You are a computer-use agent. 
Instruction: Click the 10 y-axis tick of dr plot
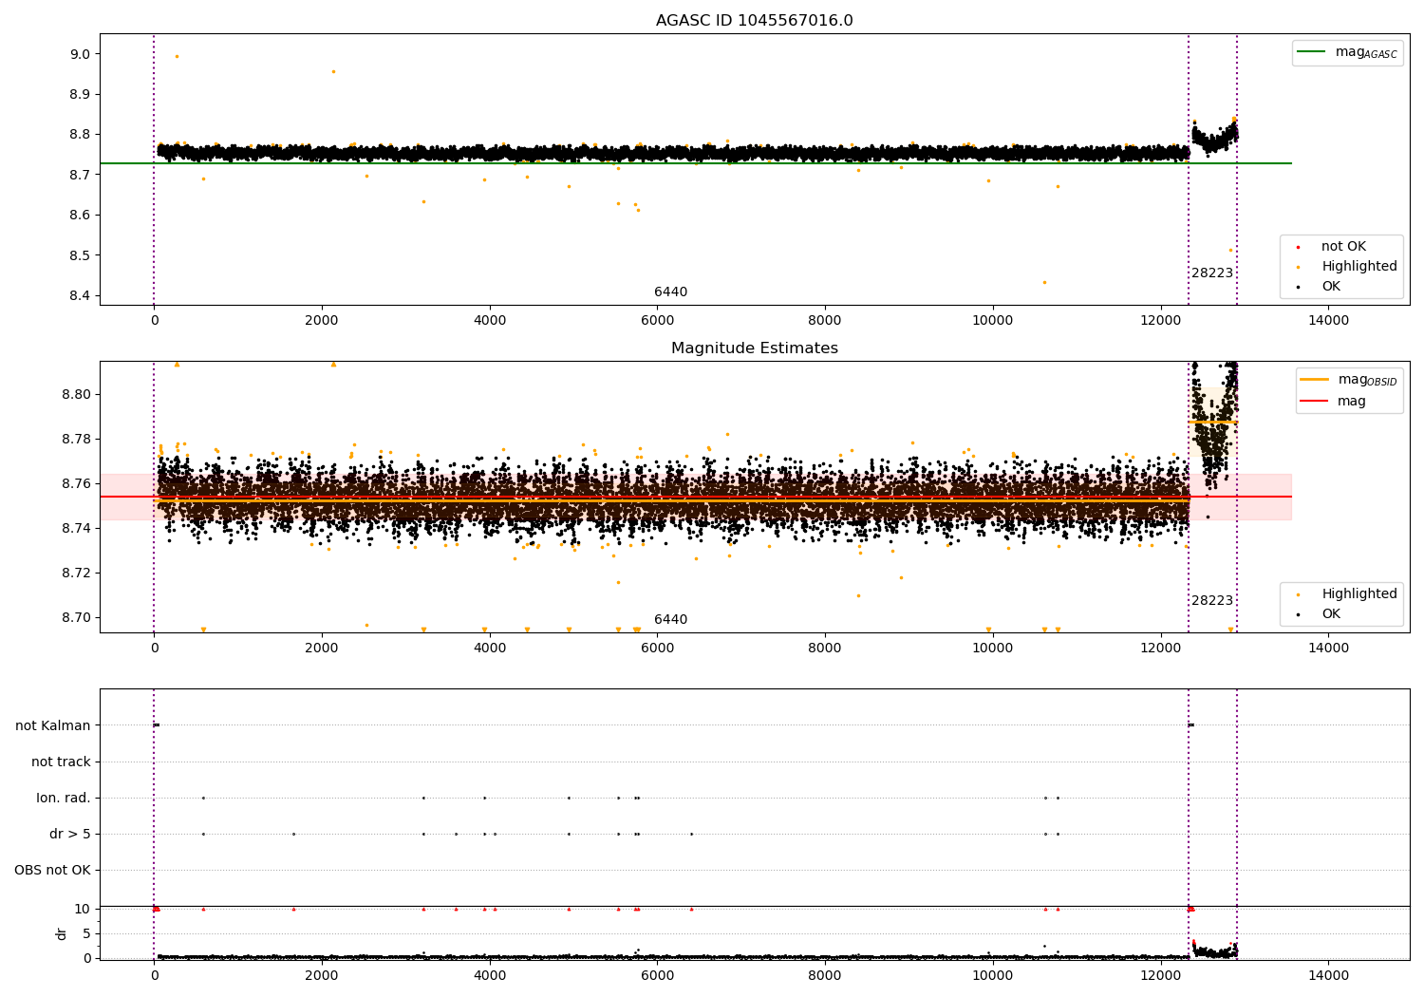tap(84, 910)
